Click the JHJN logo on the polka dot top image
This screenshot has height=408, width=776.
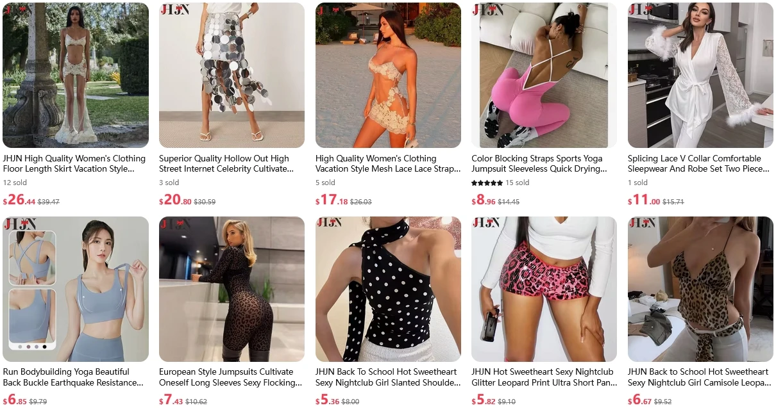coord(329,224)
